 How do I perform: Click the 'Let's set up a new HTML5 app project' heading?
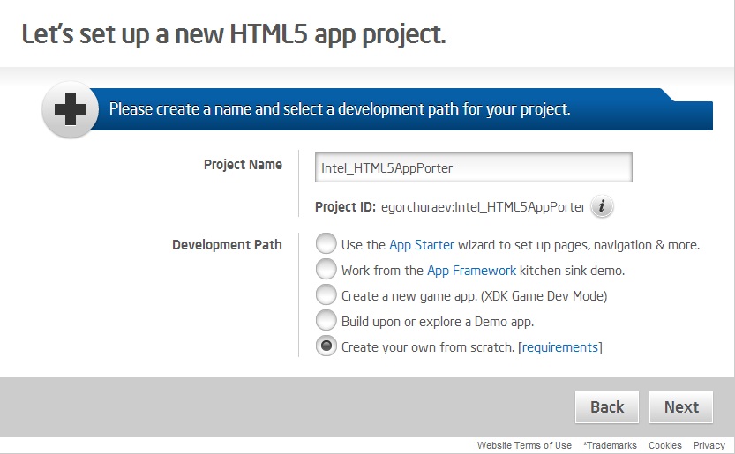click(x=234, y=34)
